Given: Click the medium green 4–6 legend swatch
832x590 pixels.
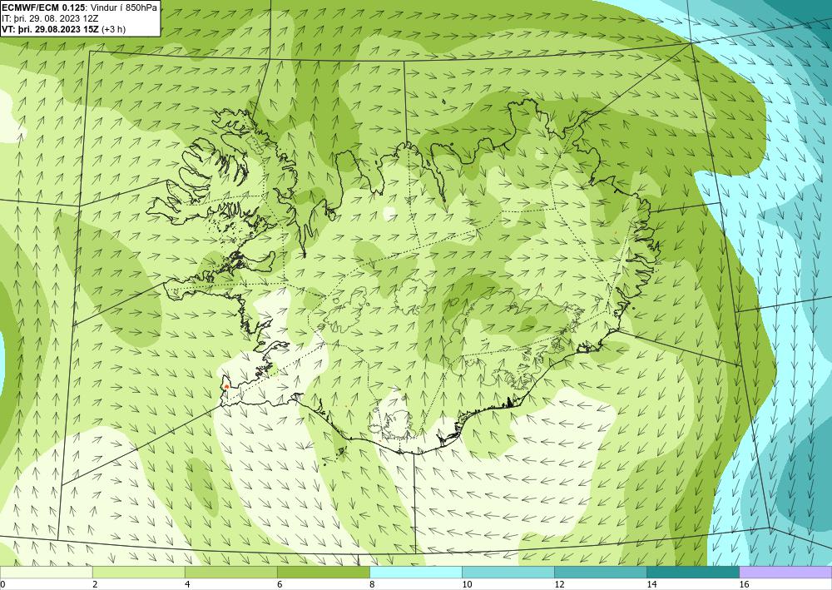Looking at the screenshot, I should click(230, 573).
